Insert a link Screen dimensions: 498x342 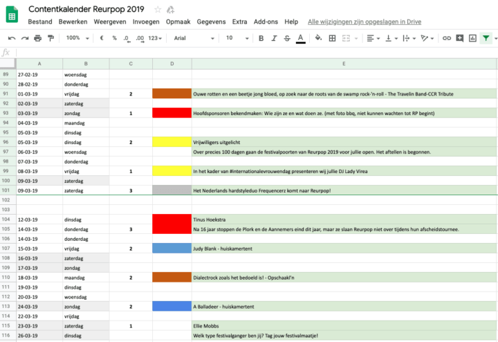point(447,38)
